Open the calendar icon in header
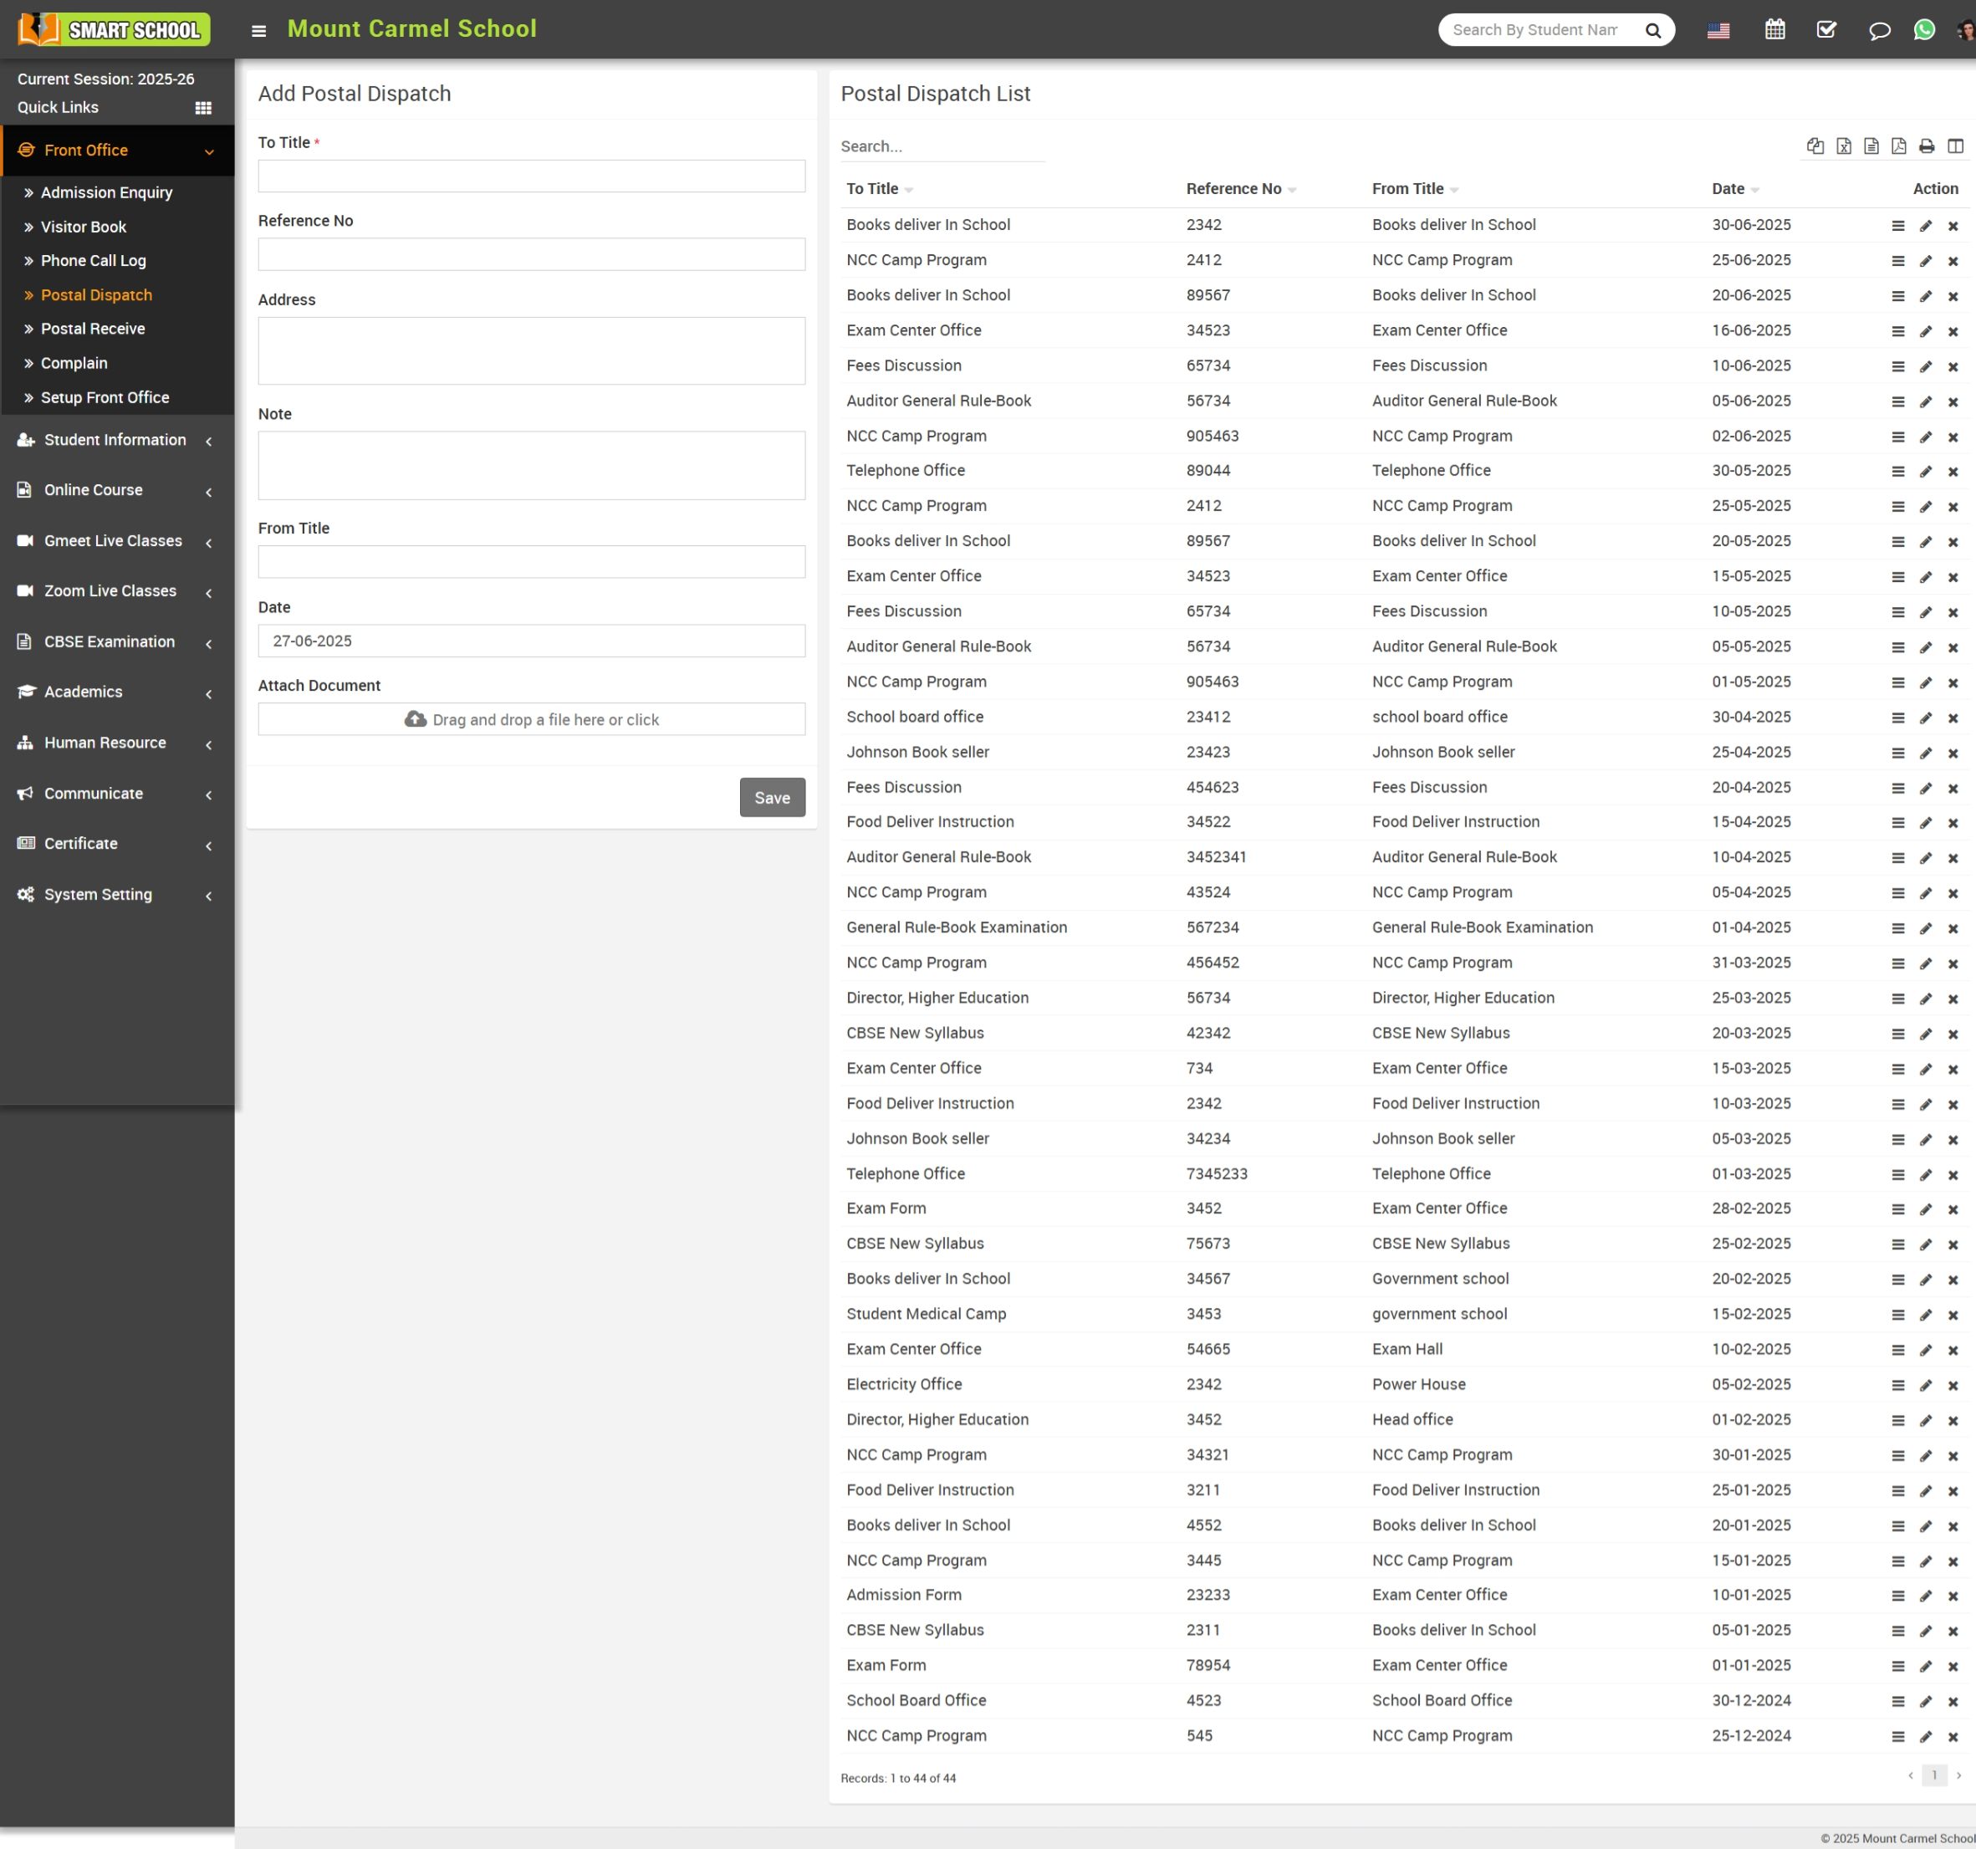 tap(1774, 30)
